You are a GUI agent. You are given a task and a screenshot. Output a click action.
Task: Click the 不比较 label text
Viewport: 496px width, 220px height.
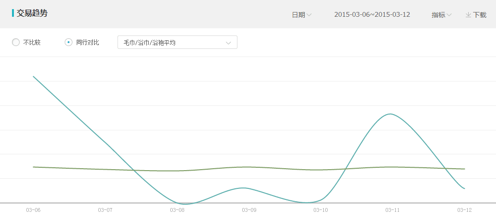click(x=32, y=42)
